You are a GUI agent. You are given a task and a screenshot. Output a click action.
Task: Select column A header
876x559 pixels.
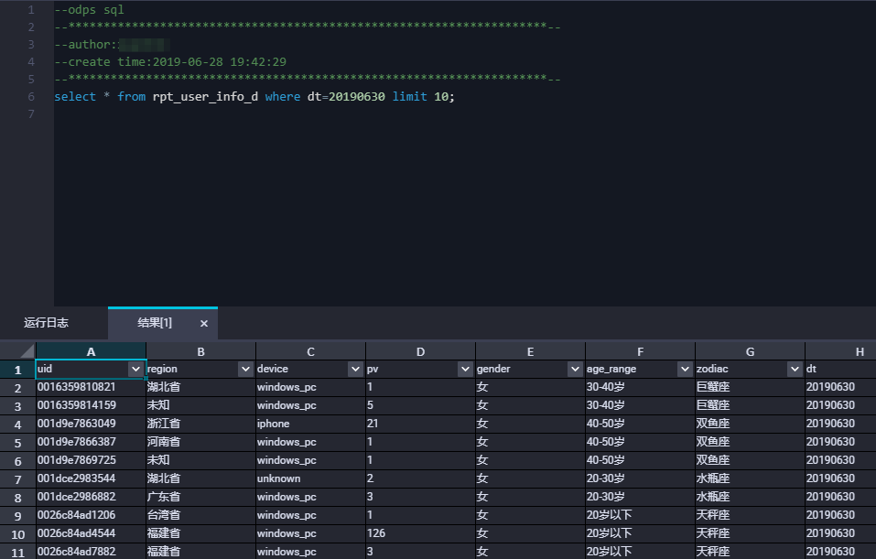91,351
